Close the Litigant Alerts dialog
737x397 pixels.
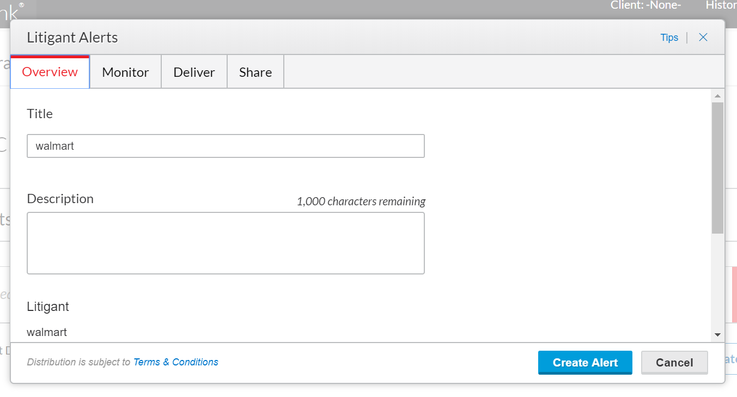[703, 37]
